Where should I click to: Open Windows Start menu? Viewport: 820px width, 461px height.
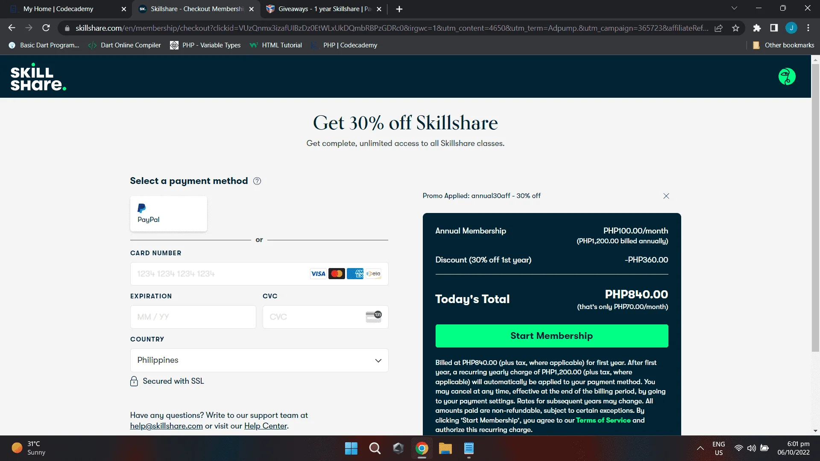(x=351, y=448)
